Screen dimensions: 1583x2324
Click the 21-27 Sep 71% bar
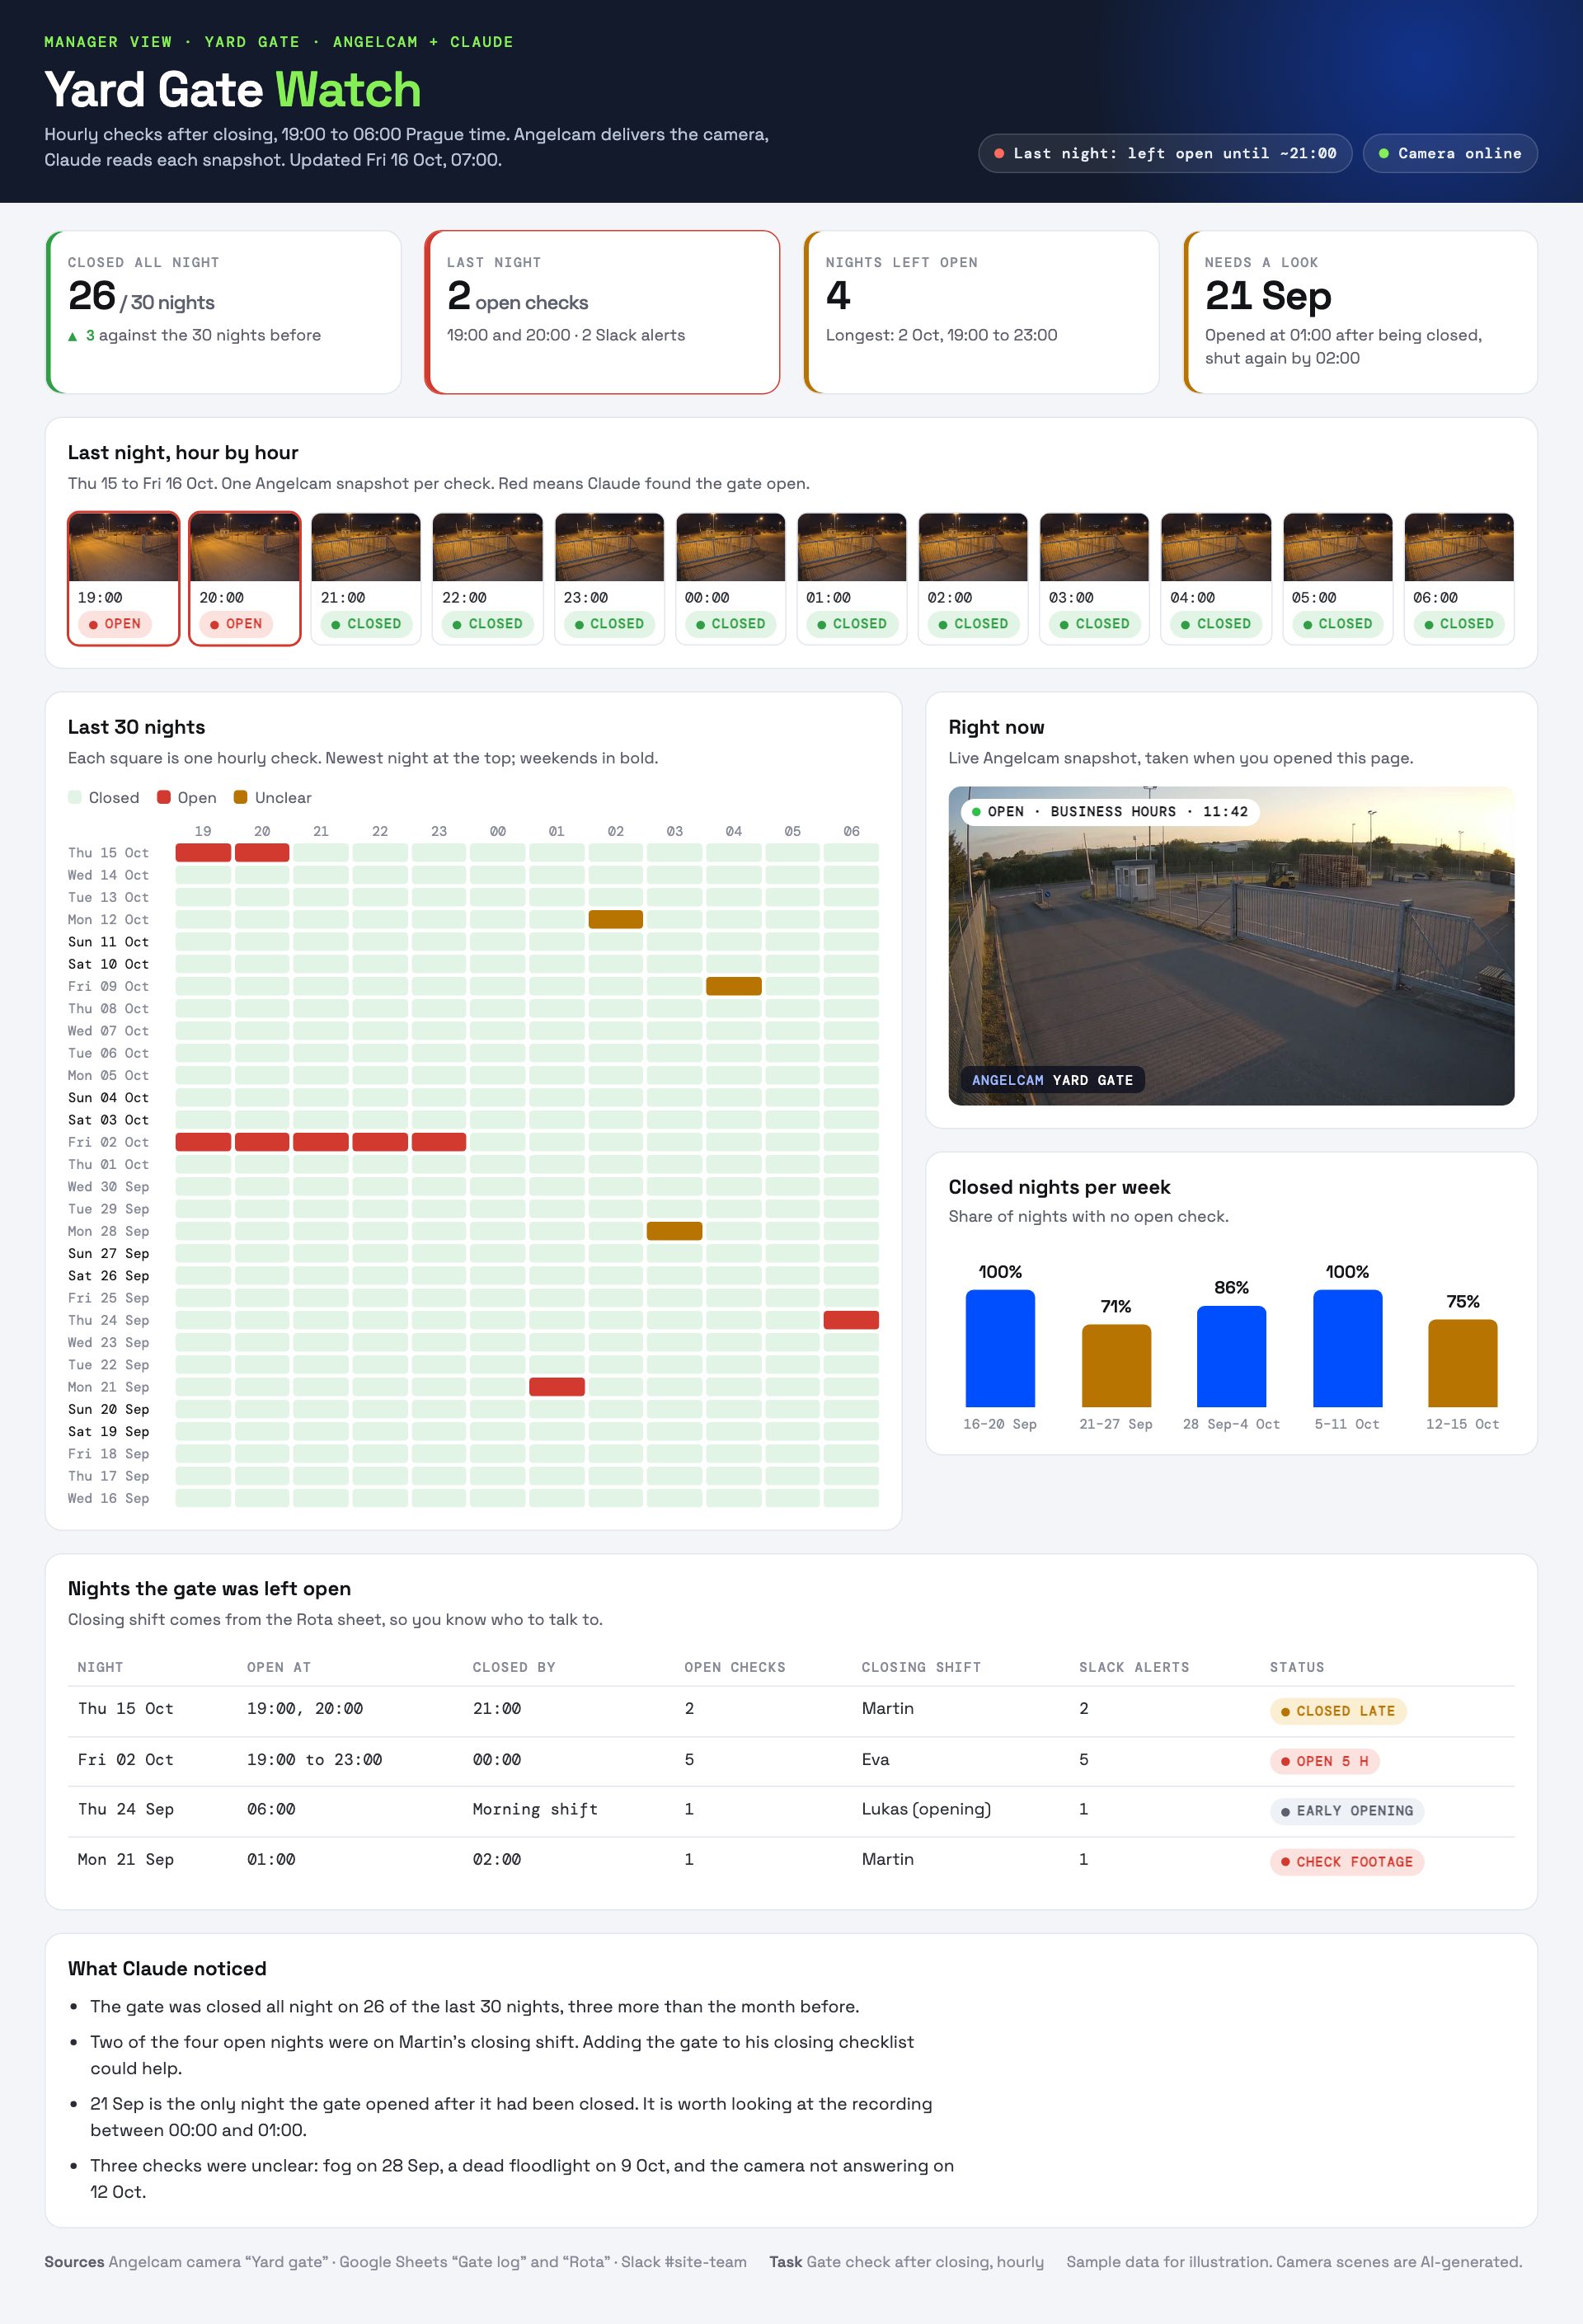(1116, 1366)
